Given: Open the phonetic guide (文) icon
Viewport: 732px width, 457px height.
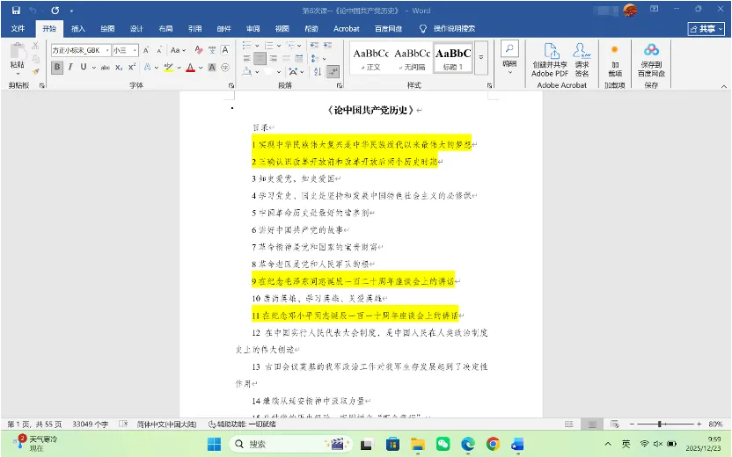Looking at the screenshot, I should pyautogui.click(x=212, y=50).
